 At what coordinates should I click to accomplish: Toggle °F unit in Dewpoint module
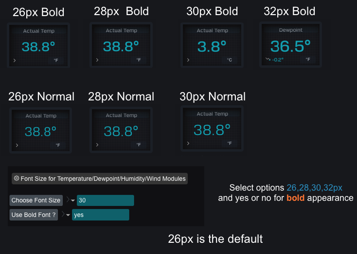pyautogui.click(x=308, y=59)
